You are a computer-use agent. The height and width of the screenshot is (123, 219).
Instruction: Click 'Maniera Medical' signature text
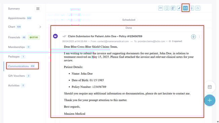pyautogui.click(x=75, y=114)
